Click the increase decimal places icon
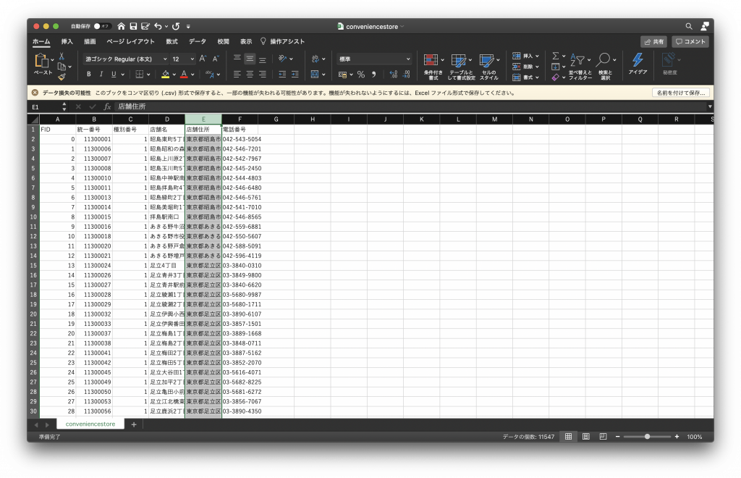741x478 pixels. (x=393, y=74)
